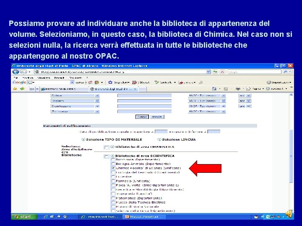The image size is (302, 226).
Task: Tick the Matematica (Dipartimento) checkbox
Action: pos(113,198)
